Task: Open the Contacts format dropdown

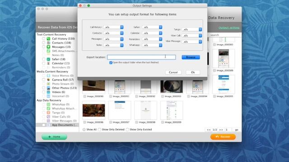Action: pyautogui.click(x=113, y=33)
